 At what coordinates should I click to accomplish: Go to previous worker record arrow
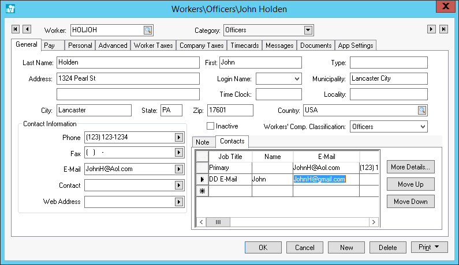(27, 29)
